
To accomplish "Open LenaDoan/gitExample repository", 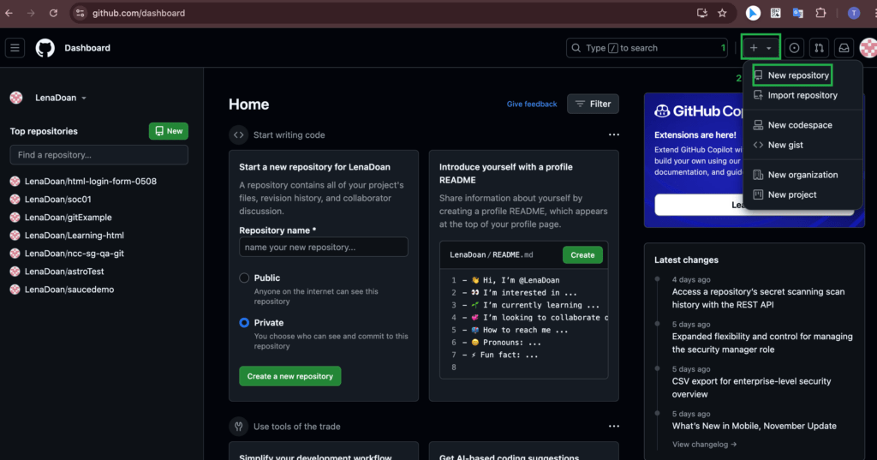I will pos(69,217).
